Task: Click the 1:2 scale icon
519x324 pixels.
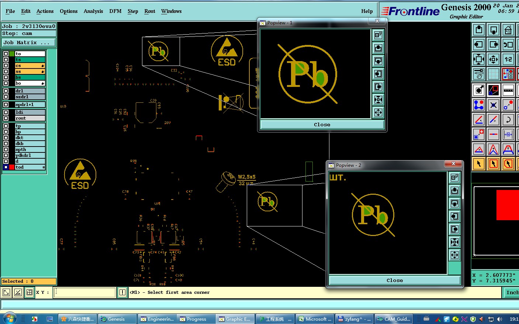Action: [x=508, y=59]
